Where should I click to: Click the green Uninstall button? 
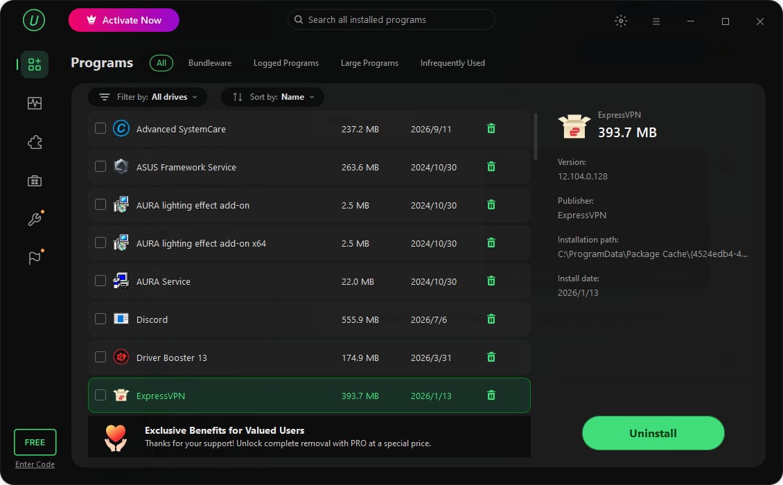point(653,433)
